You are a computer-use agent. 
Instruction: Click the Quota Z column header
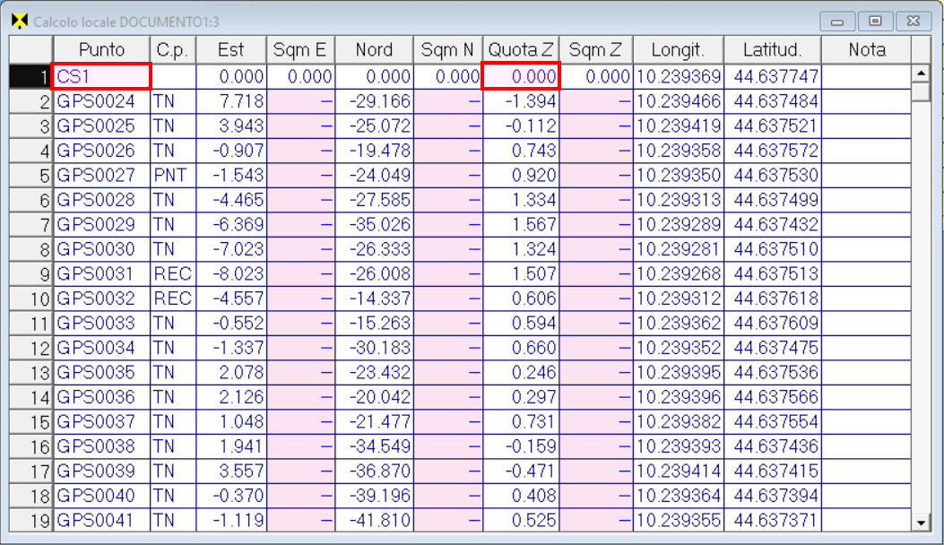coord(521,50)
